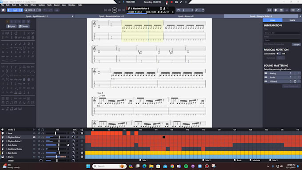The image size is (302, 170).
Task: Open the Effects menu
Action: pyautogui.click(x=33, y=5)
